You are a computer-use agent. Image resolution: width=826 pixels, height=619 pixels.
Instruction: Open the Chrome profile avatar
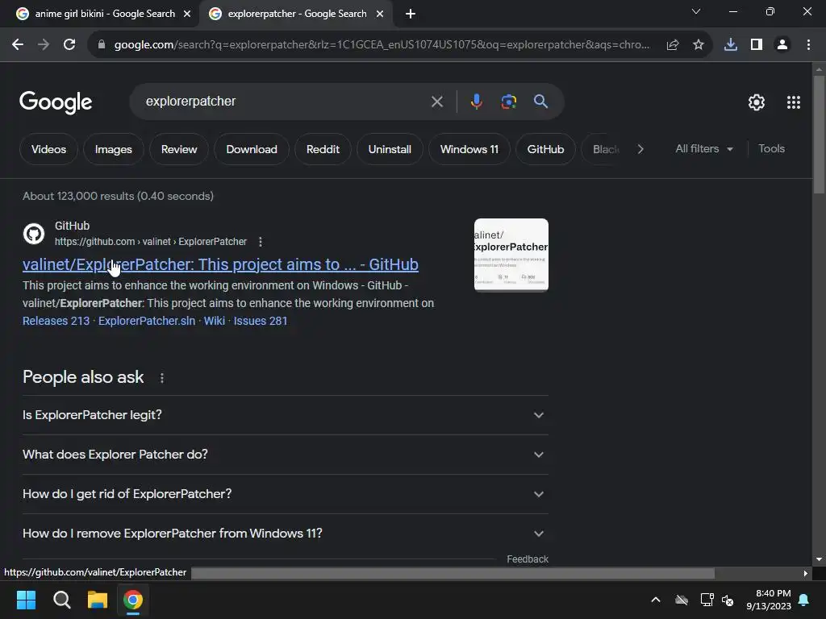782,45
